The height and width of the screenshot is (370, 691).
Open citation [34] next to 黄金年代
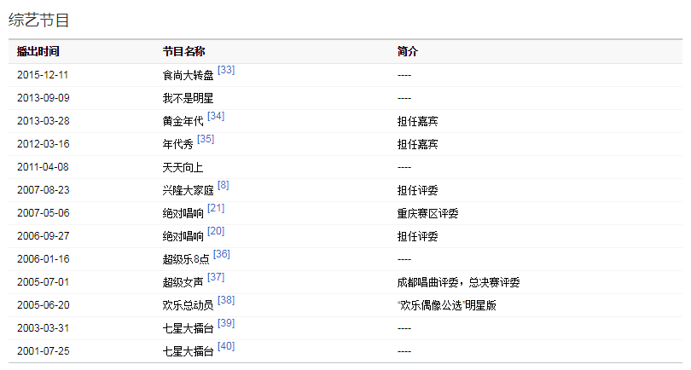(x=216, y=117)
